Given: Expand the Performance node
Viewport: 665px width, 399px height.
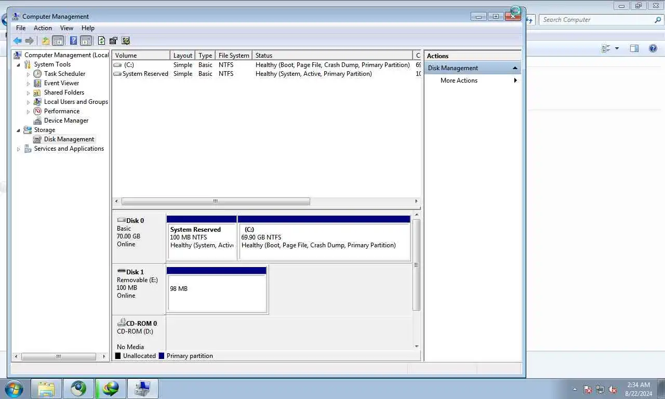Looking at the screenshot, I should point(28,111).
